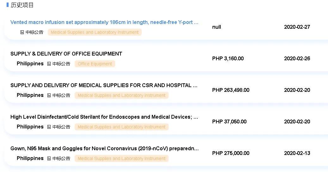
Task: Click the 历史项目 section heading
Action: tap(22, 5)
